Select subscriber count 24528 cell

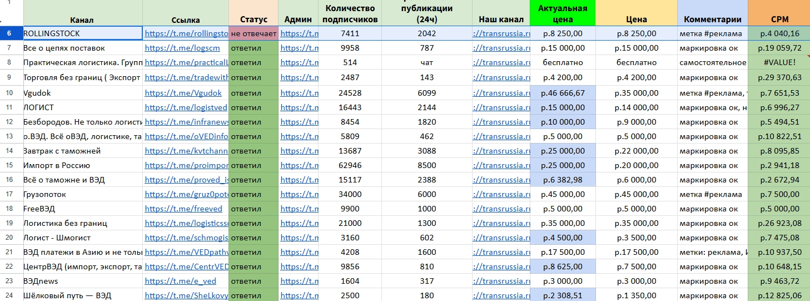350,93
